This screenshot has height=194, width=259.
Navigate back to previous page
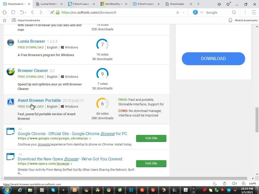coord(32,12)
